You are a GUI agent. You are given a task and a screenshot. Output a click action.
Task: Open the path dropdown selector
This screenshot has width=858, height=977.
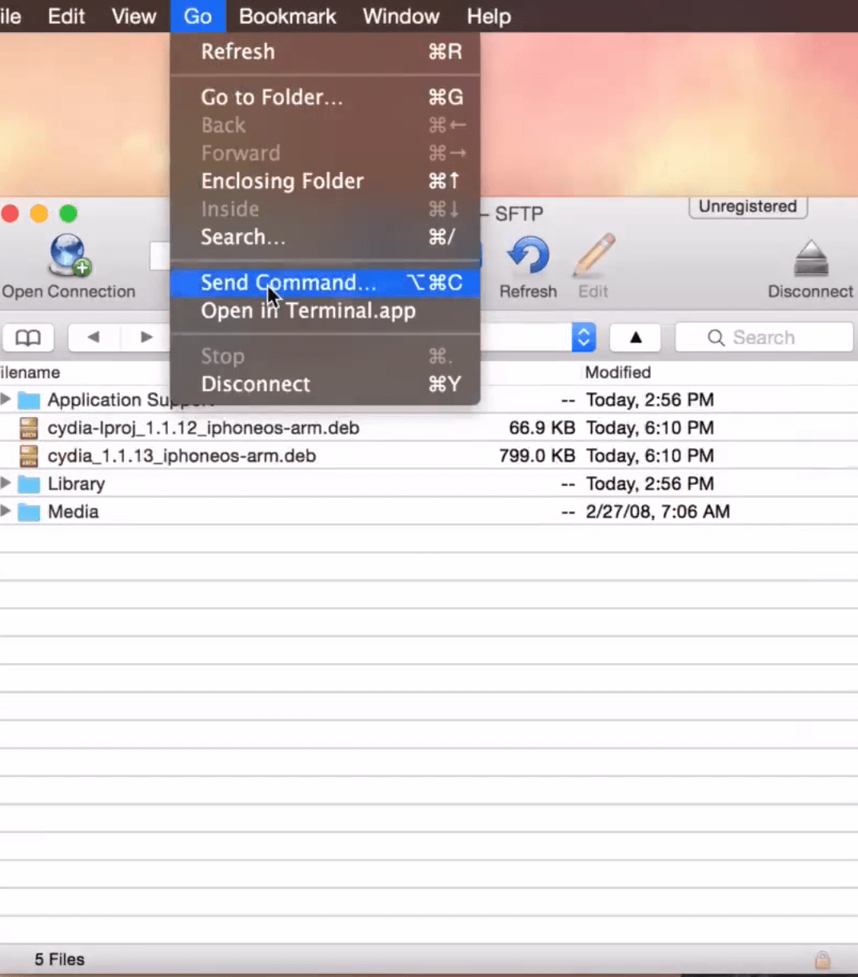click(x=584, y=338)
